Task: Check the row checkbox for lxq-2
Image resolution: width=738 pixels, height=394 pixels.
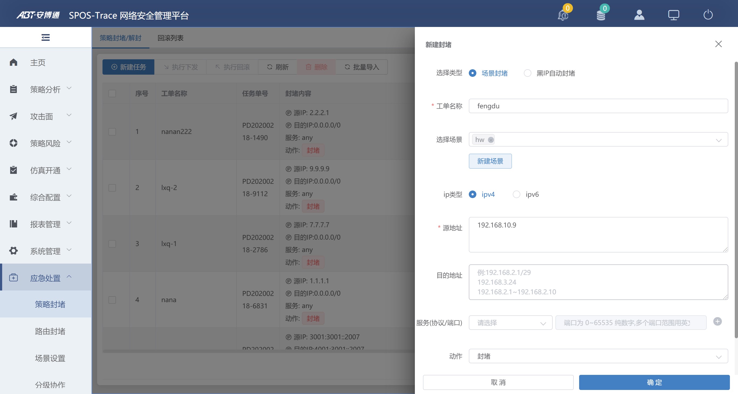Action: point(112,188)
